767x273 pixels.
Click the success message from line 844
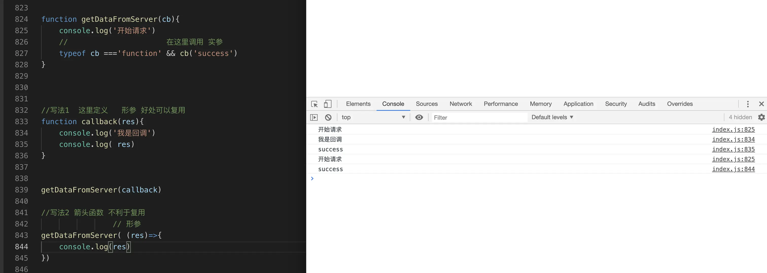pos(330,169)
